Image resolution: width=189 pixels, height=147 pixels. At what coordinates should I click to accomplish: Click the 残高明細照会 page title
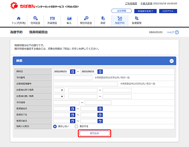[x=38, y=32]
